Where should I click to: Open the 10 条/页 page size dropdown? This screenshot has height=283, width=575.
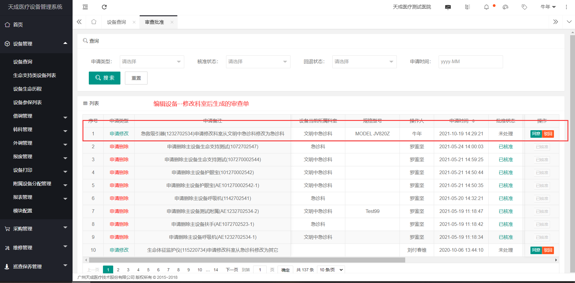pyautogui.click(x=331, y=270)
